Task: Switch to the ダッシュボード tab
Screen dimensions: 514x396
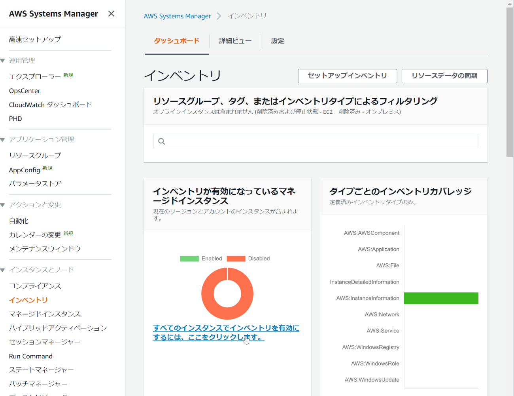Action: pyautogui.click(x=176, y=41)
